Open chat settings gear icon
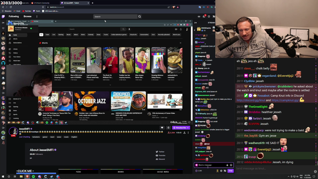318x179 pixels. click(x=221, y=171)
